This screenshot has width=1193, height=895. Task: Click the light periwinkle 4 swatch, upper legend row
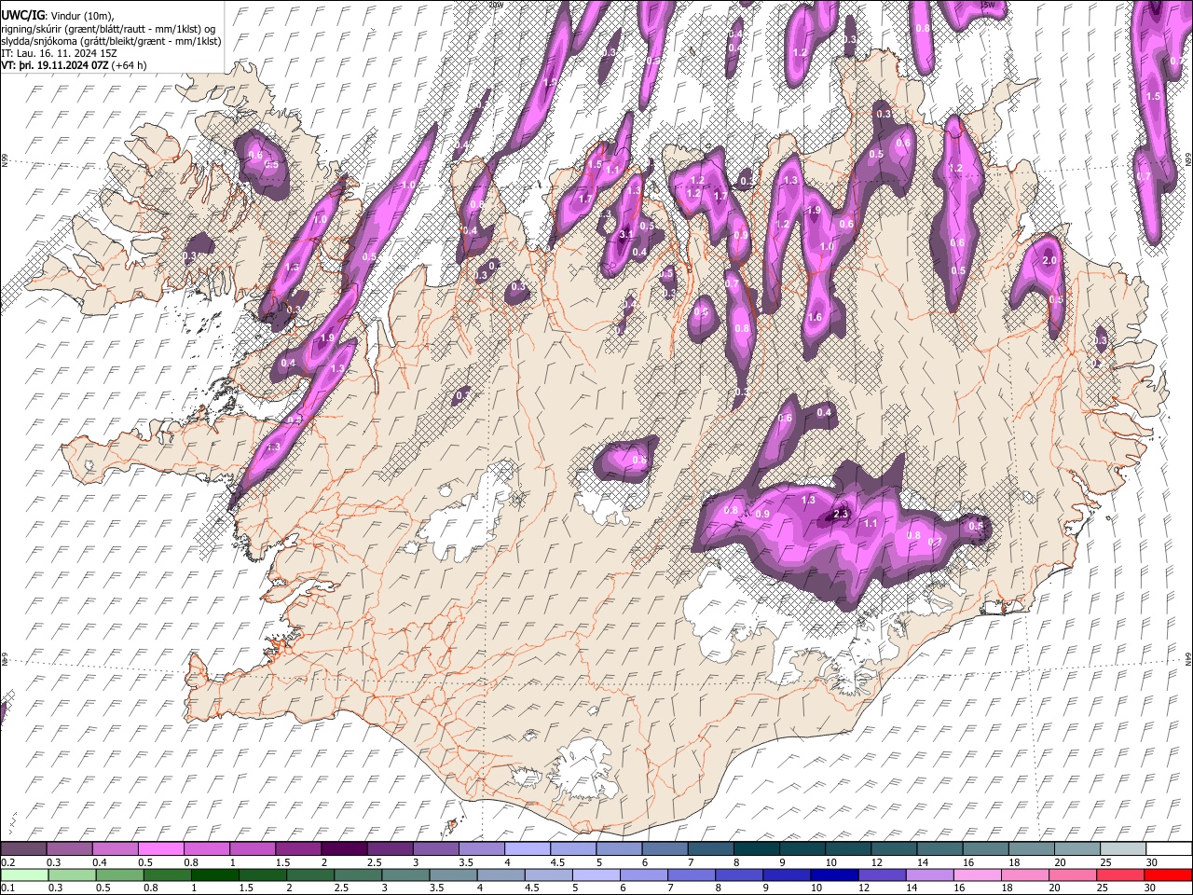pyautogui.click(x=528, y=848)
